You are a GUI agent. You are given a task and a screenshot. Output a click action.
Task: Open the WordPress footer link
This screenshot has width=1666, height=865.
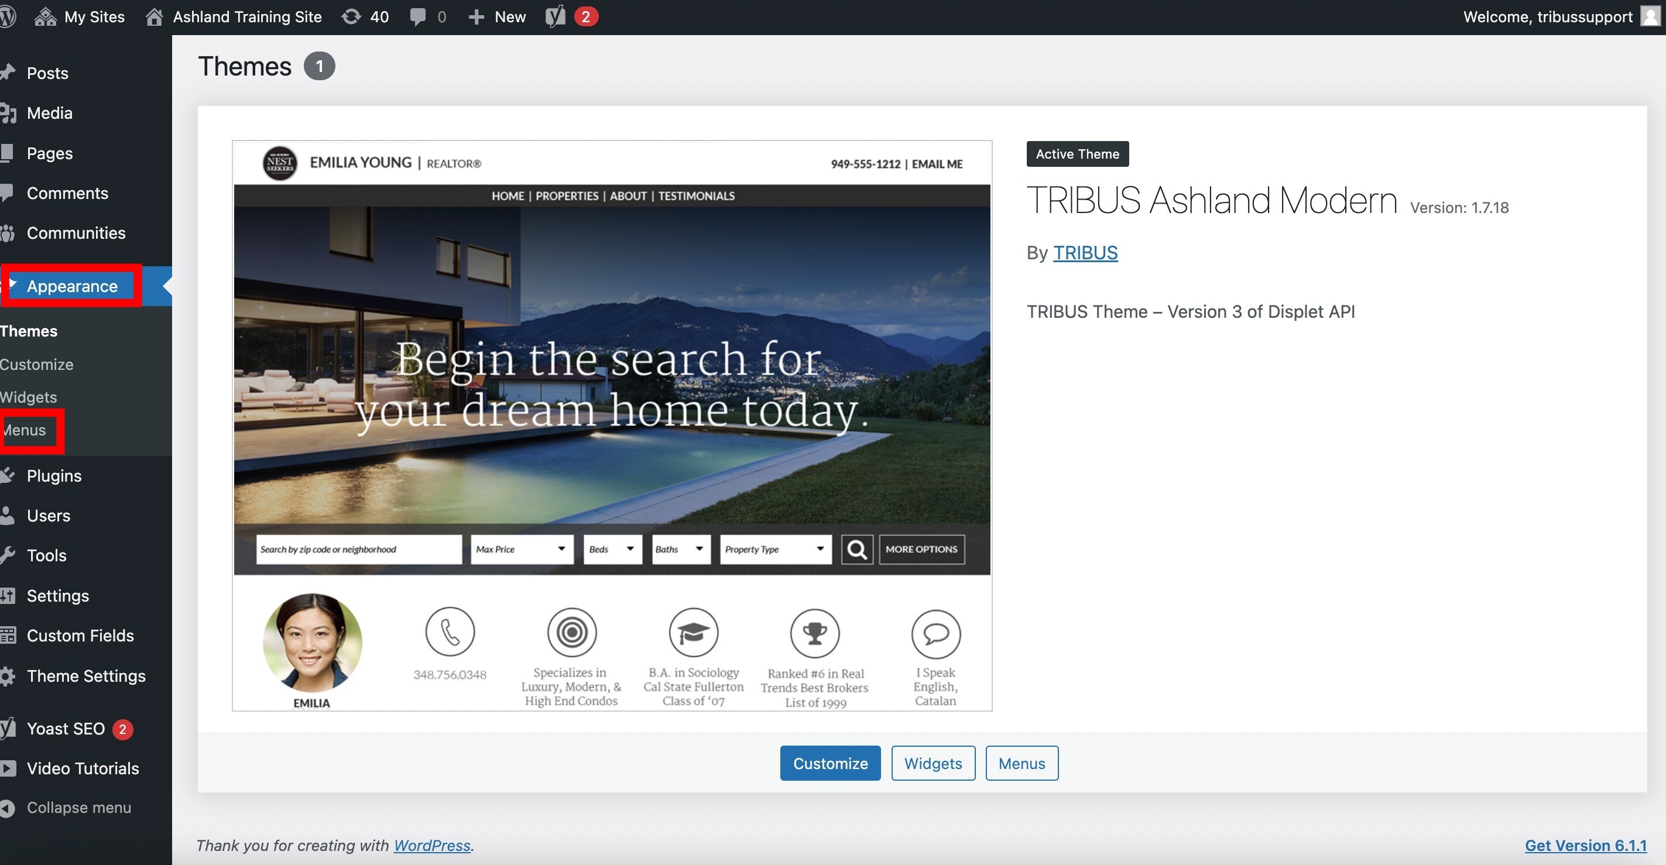432,846
